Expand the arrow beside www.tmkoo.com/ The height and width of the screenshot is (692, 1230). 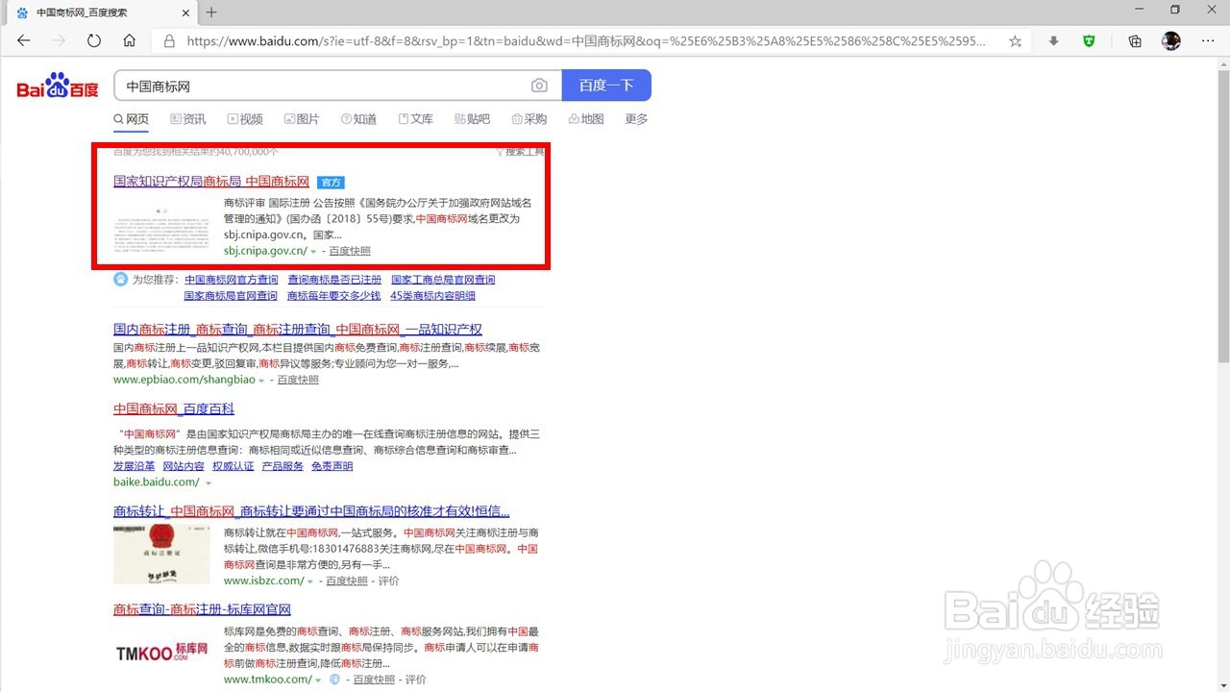(x=319, y=680)
